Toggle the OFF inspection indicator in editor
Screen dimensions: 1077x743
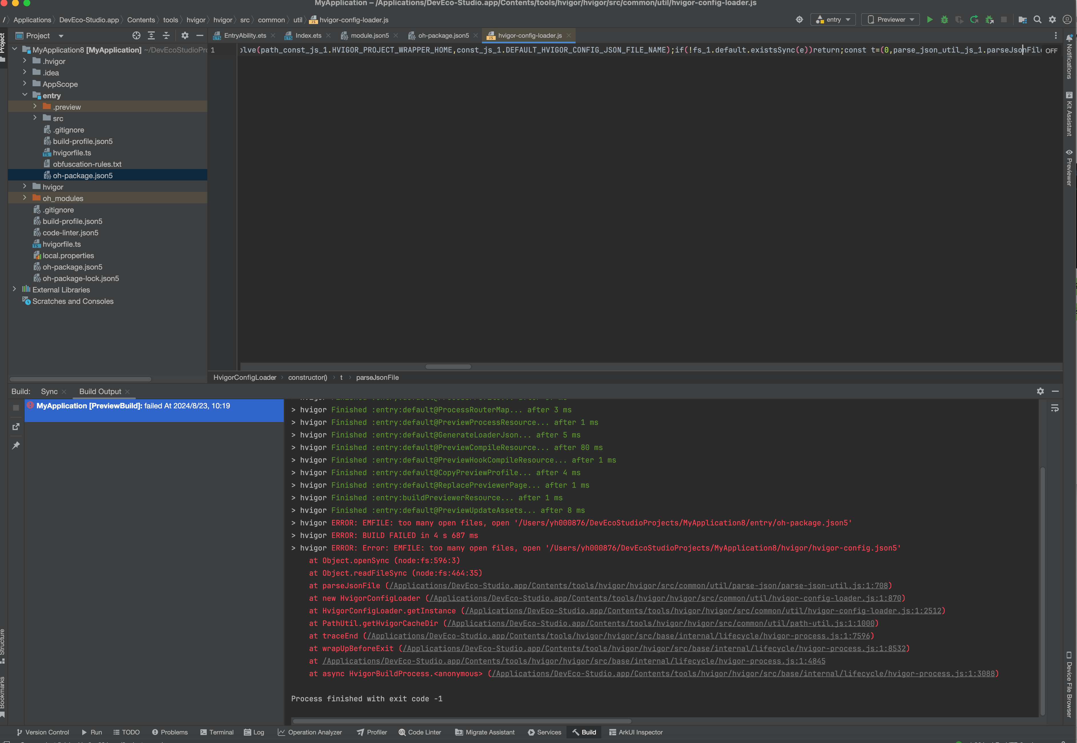pyautogui.click(x=1051, y=50)
